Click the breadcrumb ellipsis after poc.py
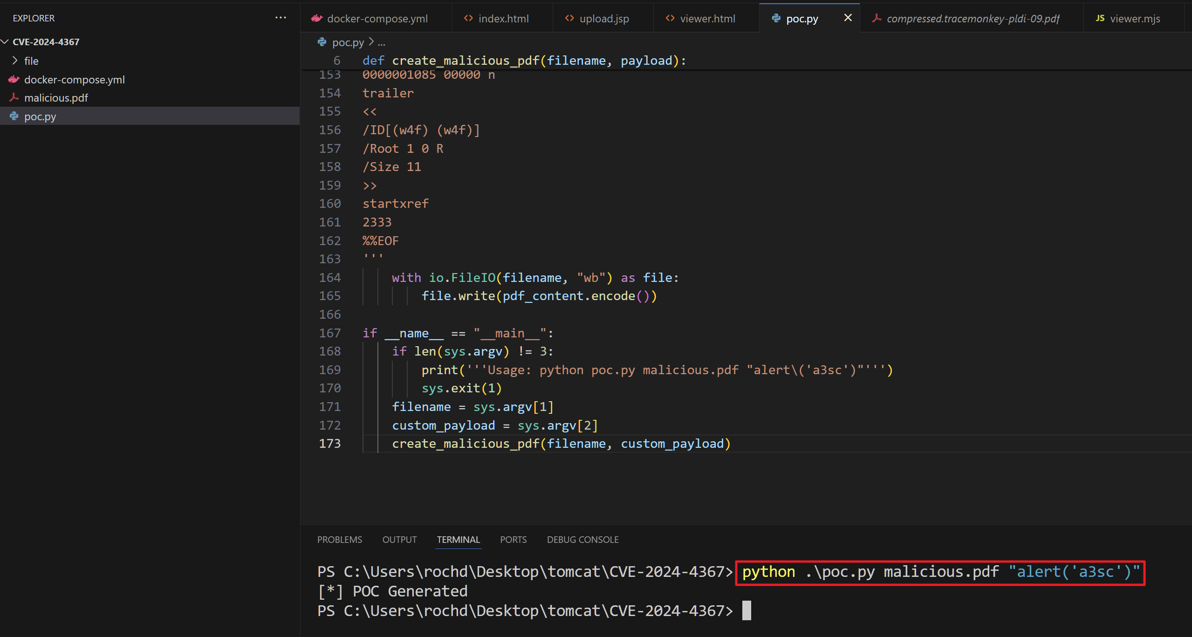 tap(382, 42)
